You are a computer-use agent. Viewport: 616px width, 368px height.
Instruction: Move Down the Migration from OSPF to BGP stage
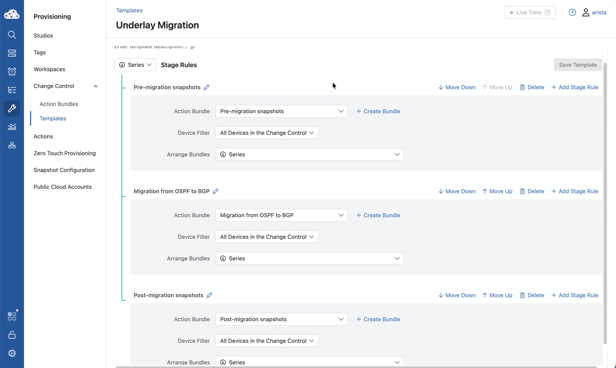(457, 191)
